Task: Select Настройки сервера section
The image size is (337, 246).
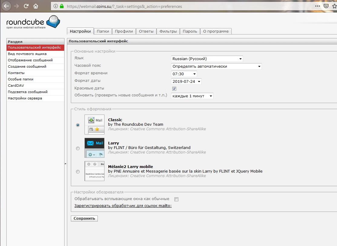Action: pyautogui.click(x=35, y=98)
